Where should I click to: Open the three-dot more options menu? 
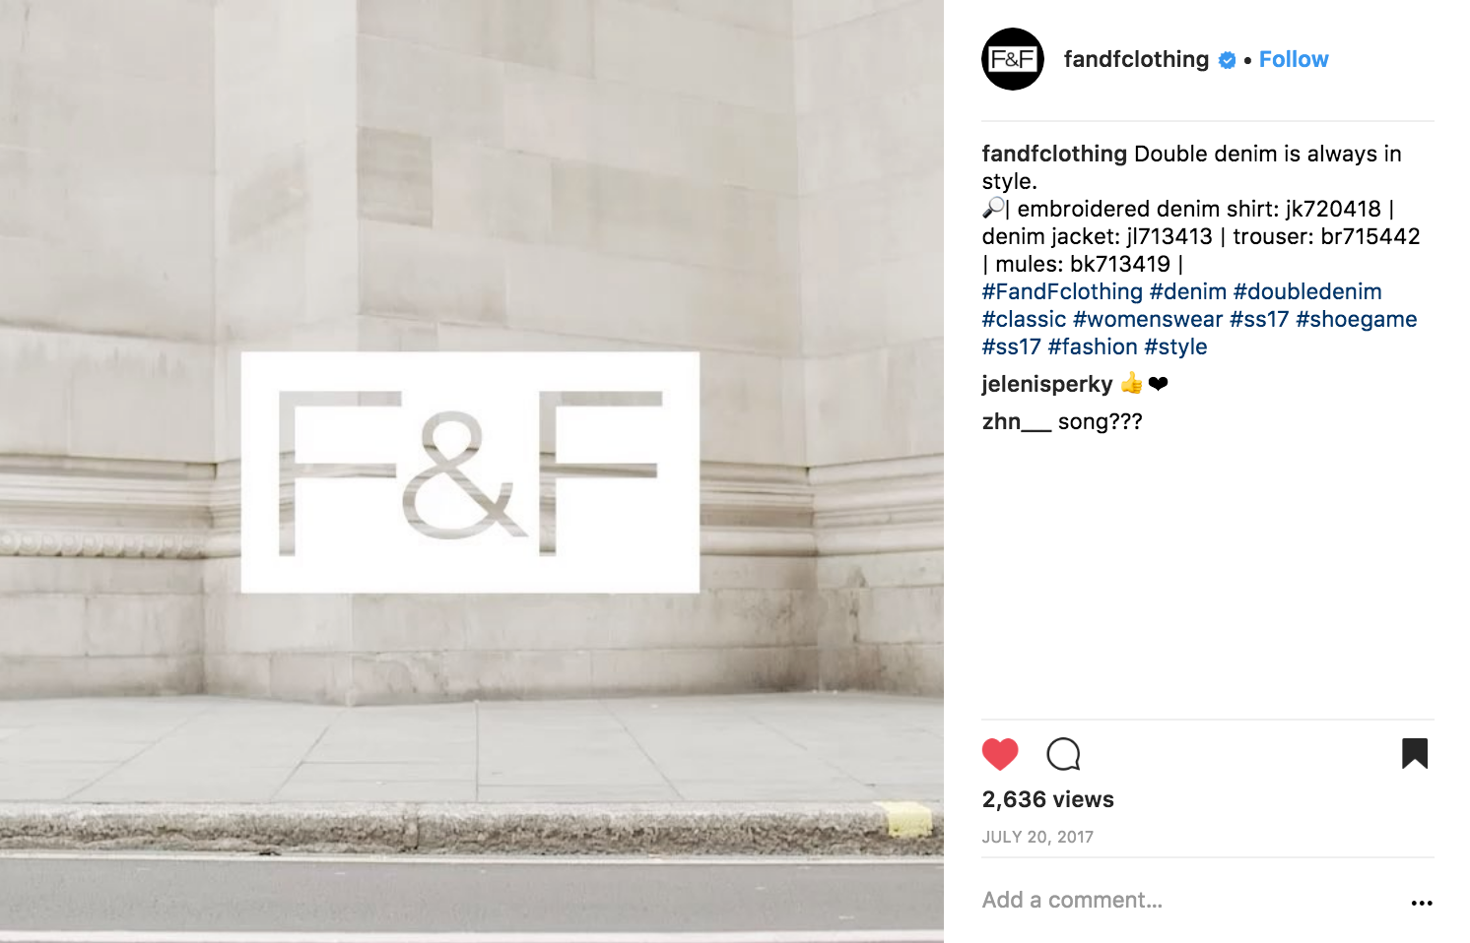coord(1422,903)
